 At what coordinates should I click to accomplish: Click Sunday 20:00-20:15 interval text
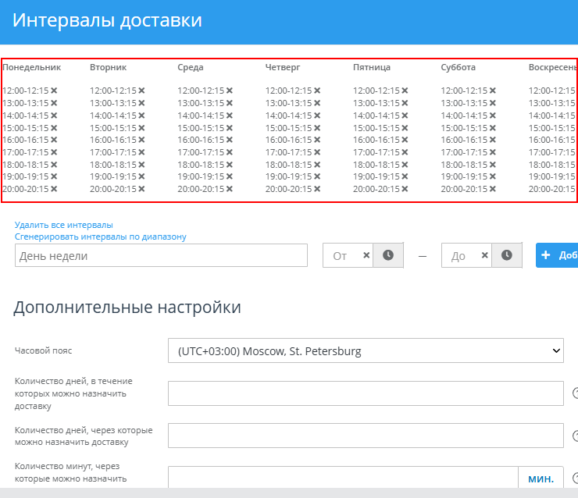click(551, 189)
